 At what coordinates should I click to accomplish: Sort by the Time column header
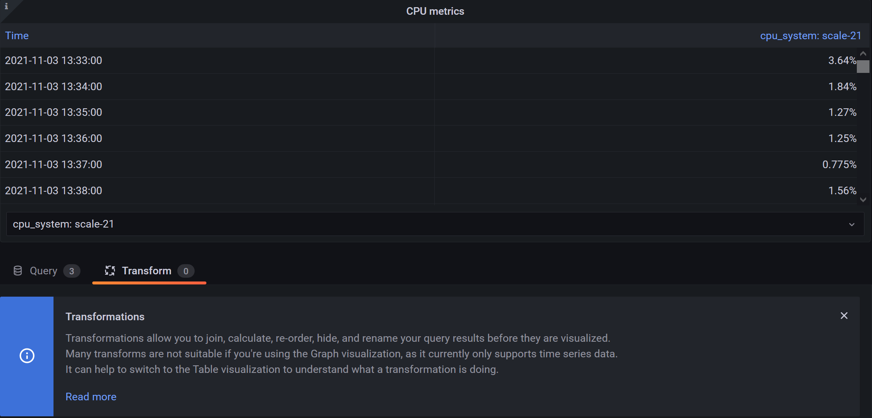(17, 36)
